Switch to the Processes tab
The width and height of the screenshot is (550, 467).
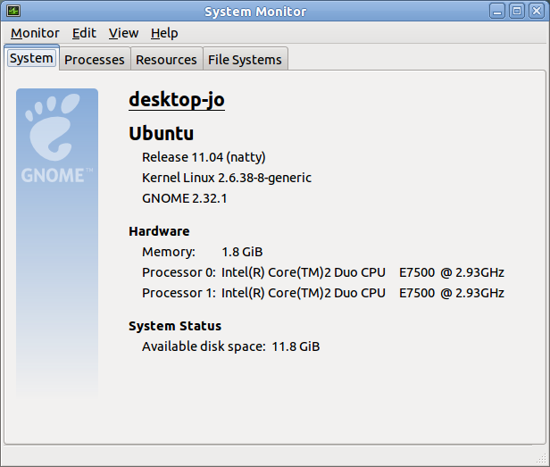tap(95, 59)
